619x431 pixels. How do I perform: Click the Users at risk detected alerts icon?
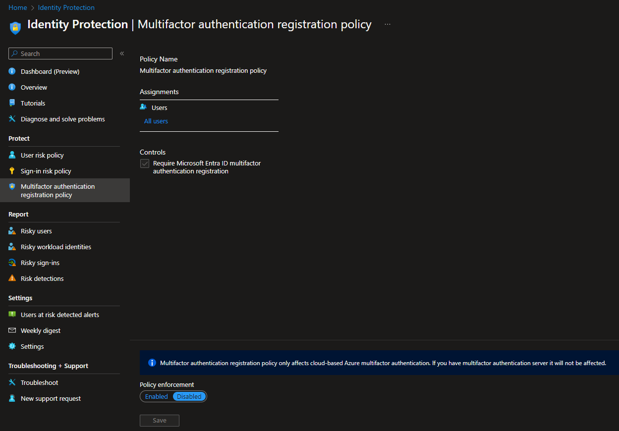pyautogui.click(x=12, y=315)
